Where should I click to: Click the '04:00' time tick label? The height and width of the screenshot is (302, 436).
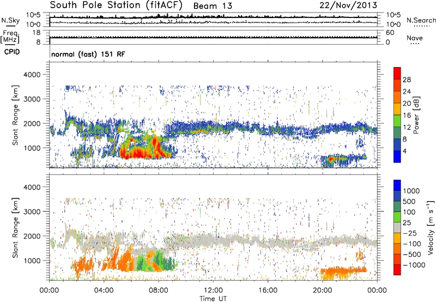tap(104, 291)
